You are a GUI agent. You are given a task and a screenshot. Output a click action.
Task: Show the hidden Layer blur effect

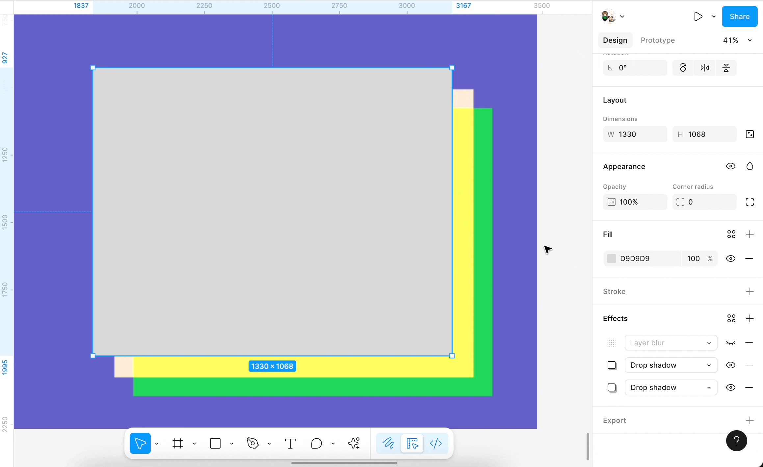pos(731,343)
